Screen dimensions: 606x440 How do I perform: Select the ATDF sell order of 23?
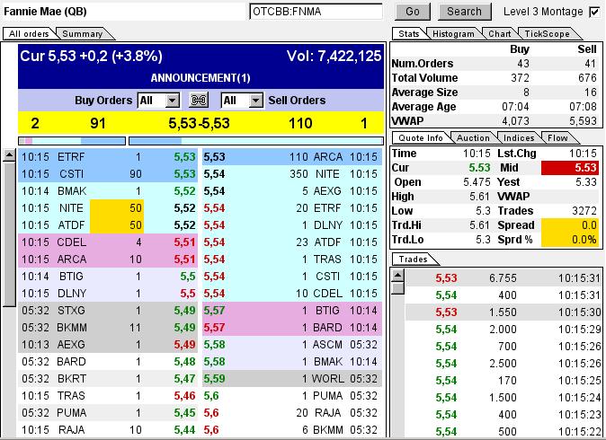(x=292, y=242)
